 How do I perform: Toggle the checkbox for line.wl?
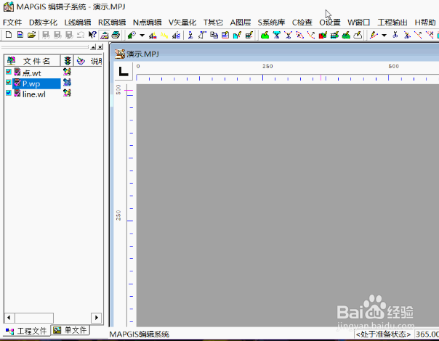point(9,93)
